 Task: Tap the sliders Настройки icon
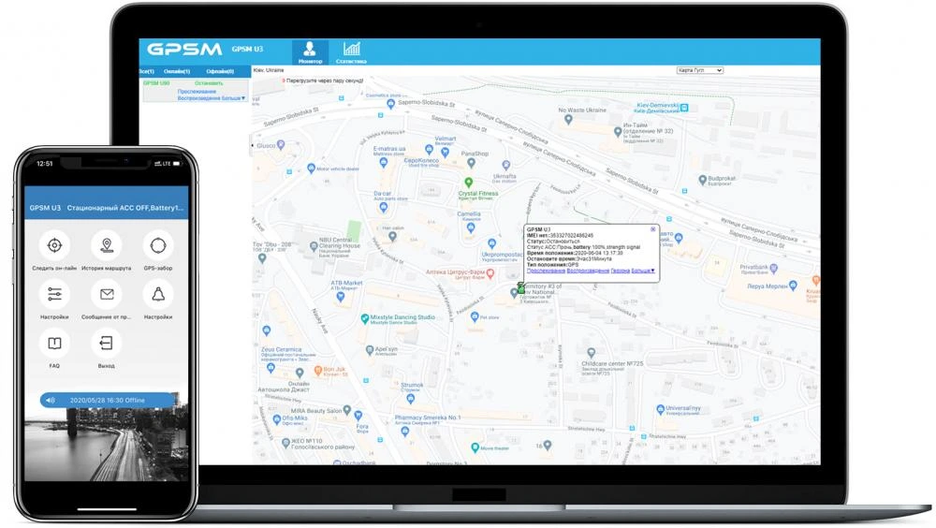54,295
